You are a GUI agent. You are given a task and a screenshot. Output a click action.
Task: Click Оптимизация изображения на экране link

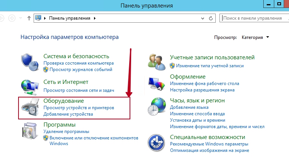[209, 150]
